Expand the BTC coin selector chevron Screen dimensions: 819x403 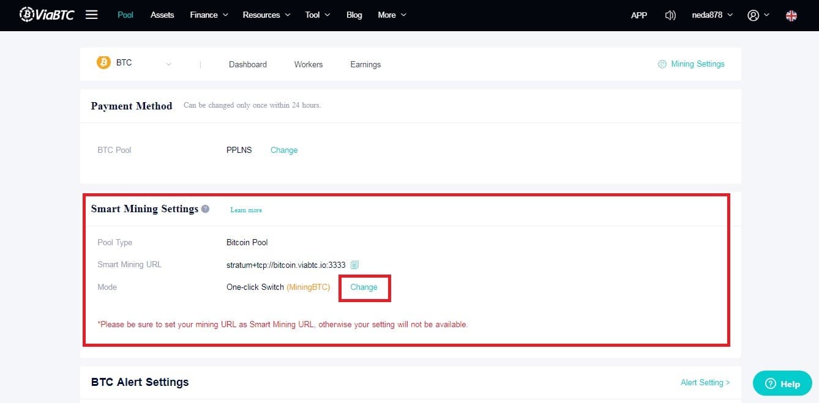coord(169,64)
